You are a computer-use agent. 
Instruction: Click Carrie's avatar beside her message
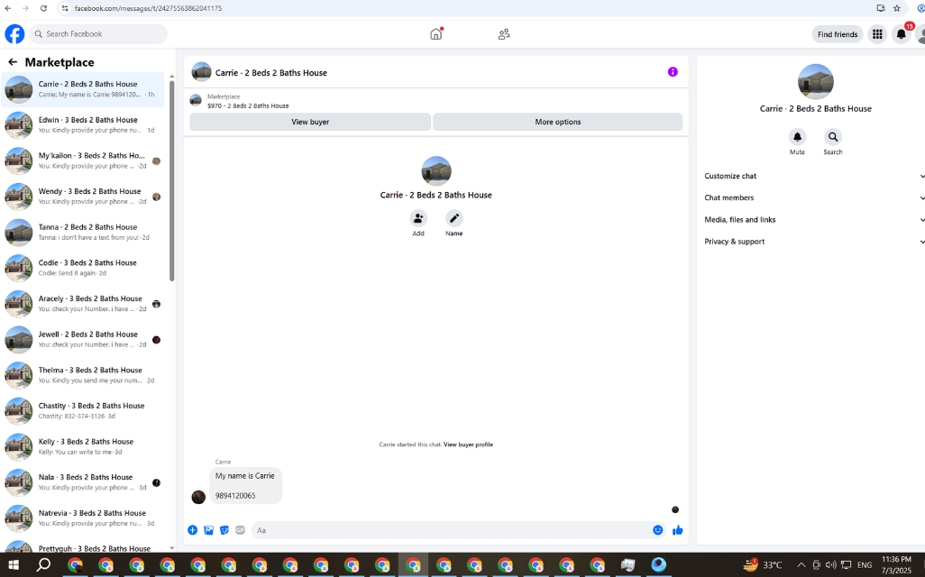tap(199, 497)
